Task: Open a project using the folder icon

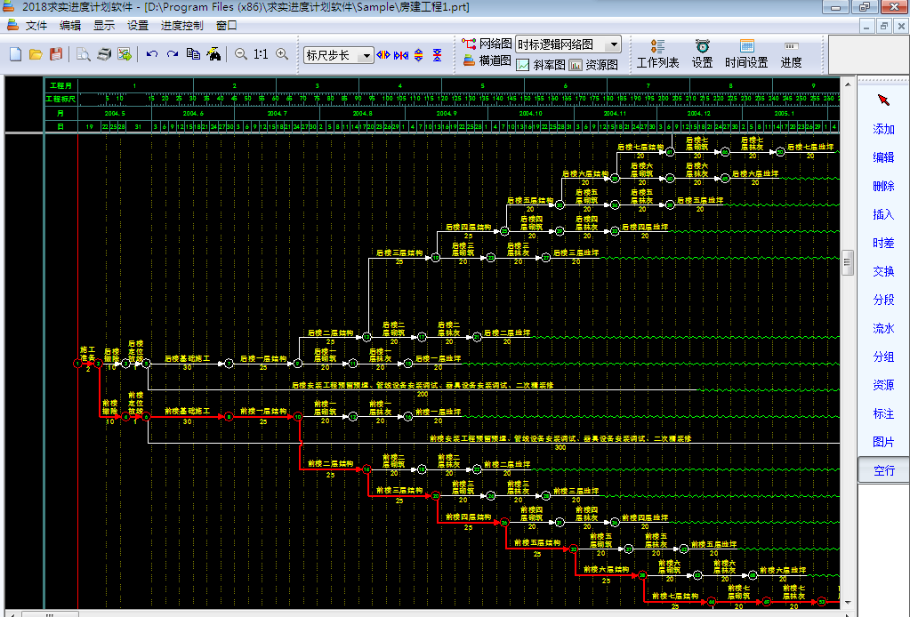Action: coord(36,54)
